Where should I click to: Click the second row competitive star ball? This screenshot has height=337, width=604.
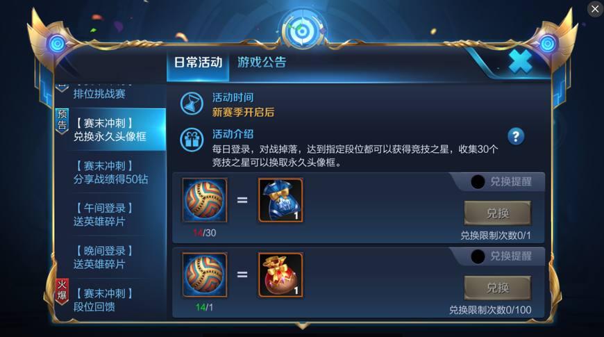click(x=205, y=275)
